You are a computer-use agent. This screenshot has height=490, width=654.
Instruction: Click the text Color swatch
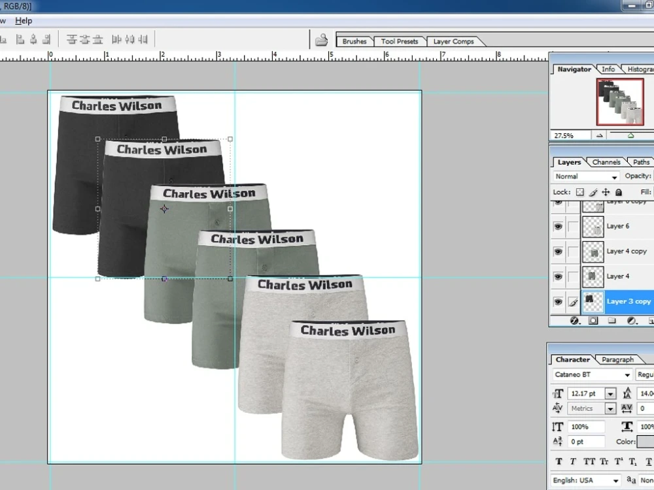645,441
